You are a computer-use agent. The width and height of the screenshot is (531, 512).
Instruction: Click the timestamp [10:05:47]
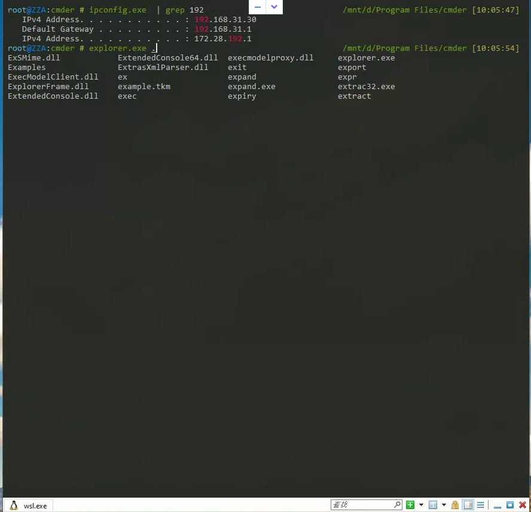point(496,10)
